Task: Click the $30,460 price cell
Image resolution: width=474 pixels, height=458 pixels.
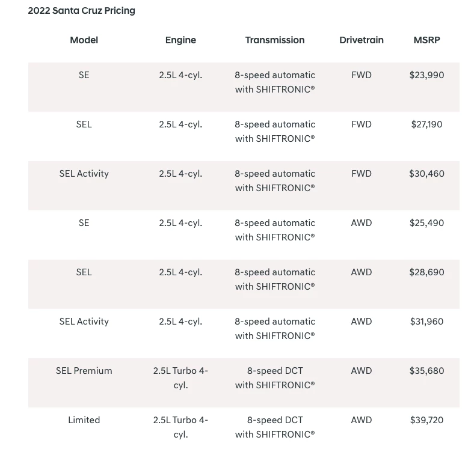Action: (426, 174)
